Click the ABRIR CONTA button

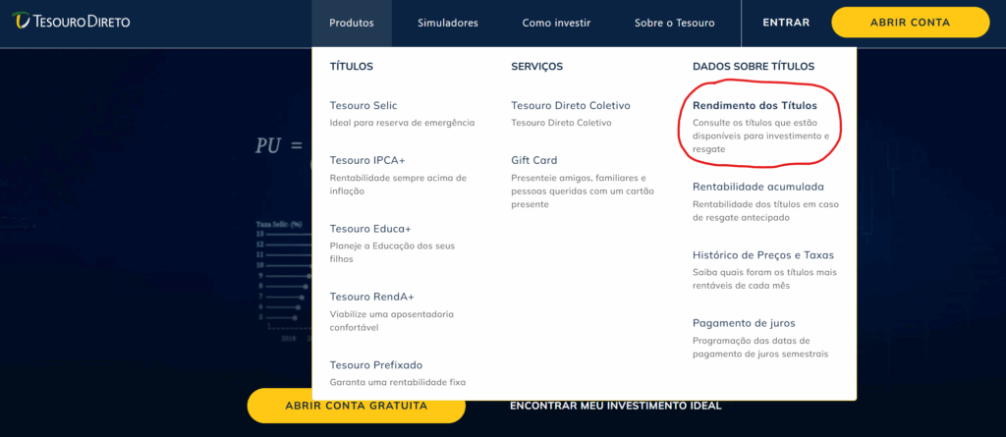pos(911,23)
